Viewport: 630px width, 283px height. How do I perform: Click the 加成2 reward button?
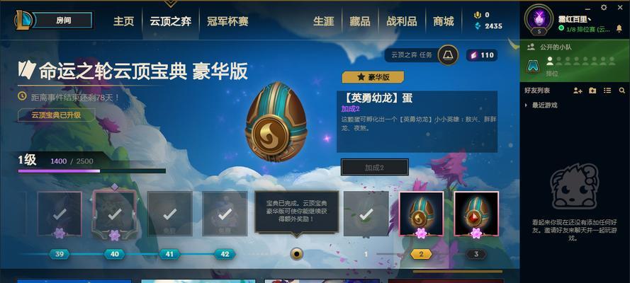tap(374, 168)
